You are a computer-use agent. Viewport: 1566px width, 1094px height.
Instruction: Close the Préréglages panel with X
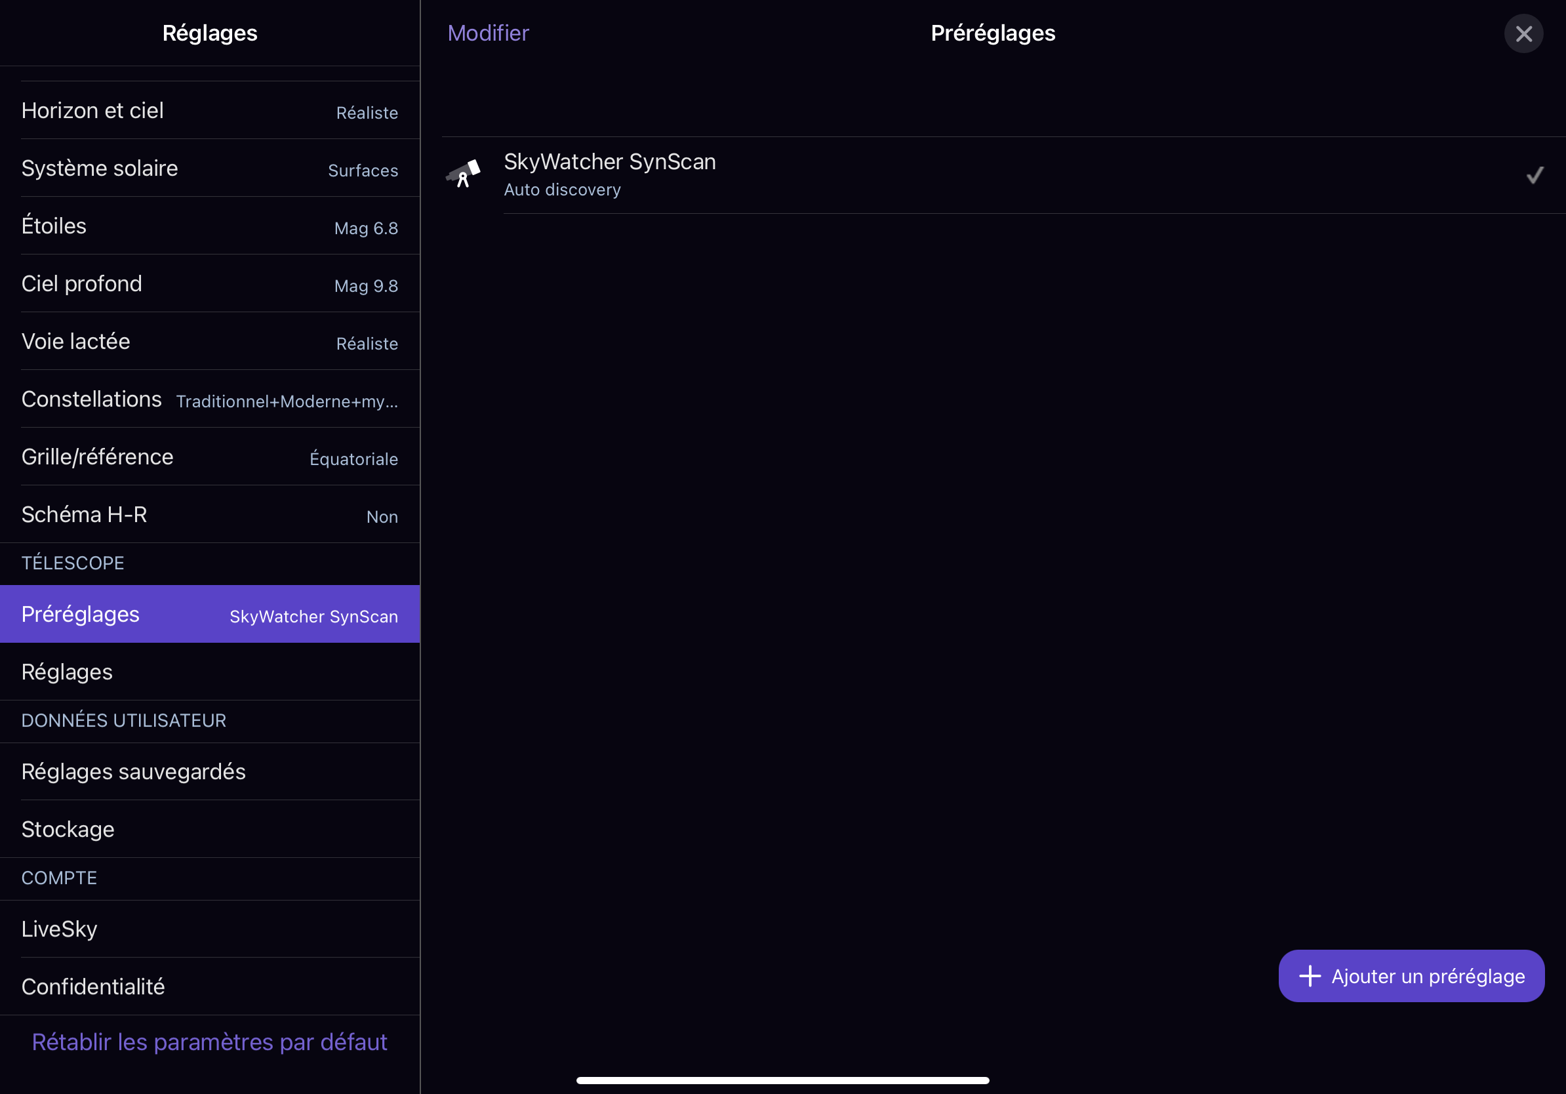pos(1523,33)
